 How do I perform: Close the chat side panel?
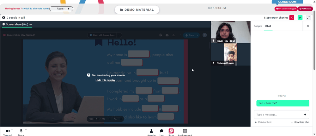pos(308,26)
